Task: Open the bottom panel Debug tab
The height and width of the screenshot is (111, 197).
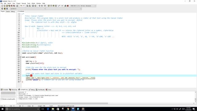Action: coord(31,90)
